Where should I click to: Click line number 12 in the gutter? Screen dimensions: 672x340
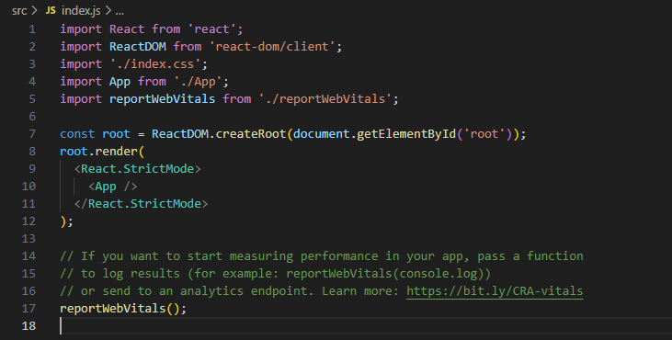[x=28, y=221]
